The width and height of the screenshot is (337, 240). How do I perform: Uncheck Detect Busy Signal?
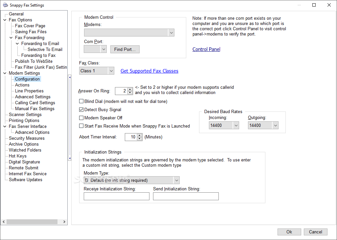point(81,110)
